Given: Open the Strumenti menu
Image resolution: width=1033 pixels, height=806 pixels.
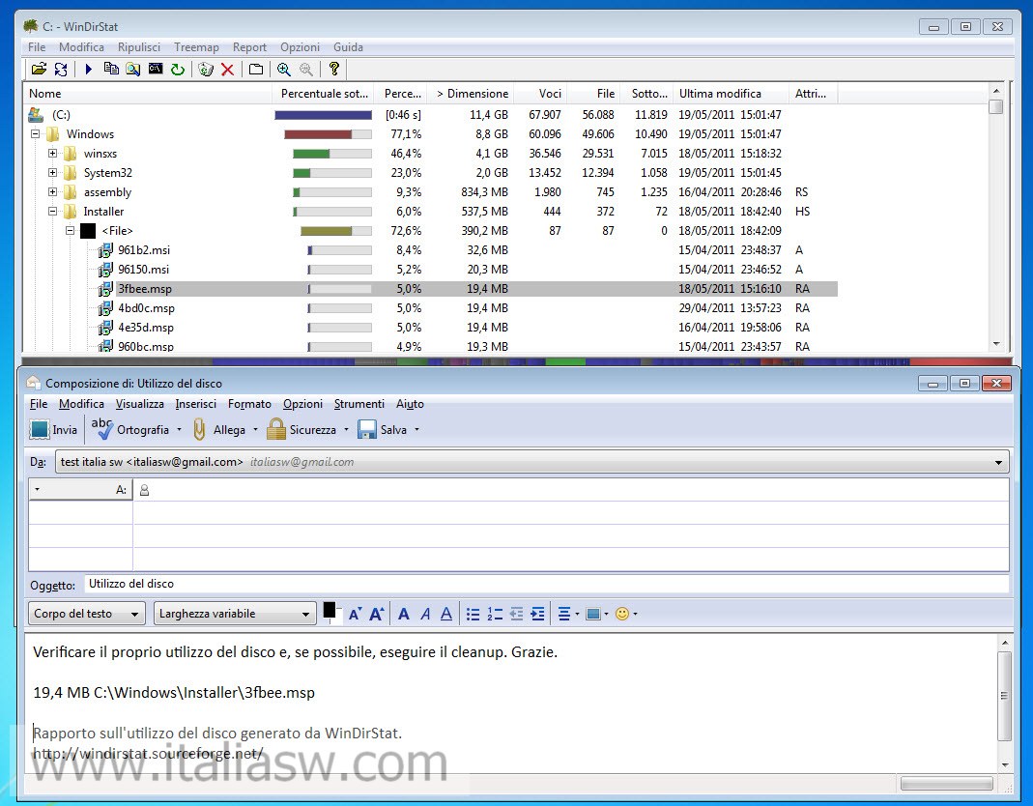Looking at the screenshot, I should tap(359, 404).
